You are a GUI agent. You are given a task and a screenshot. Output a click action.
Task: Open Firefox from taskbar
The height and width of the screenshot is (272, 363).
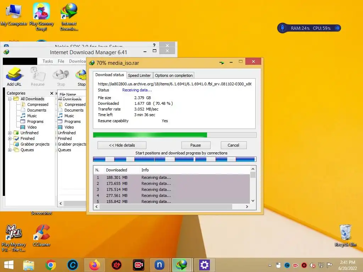click(94, 265)
